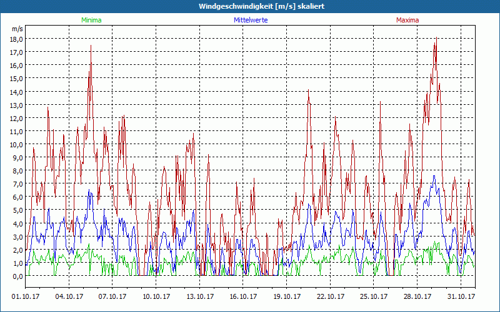
Task: Click the 25.10.17 date label
Action: click(374, 296)
